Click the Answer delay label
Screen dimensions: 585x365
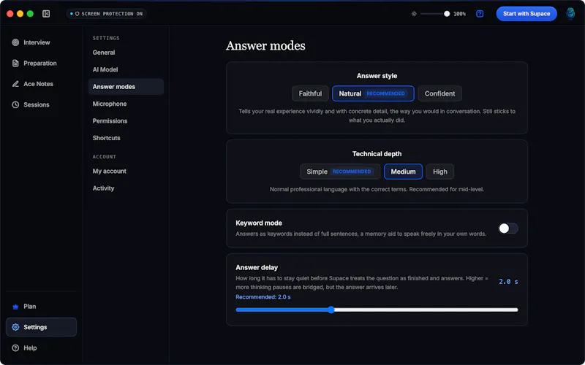(257, 267)
